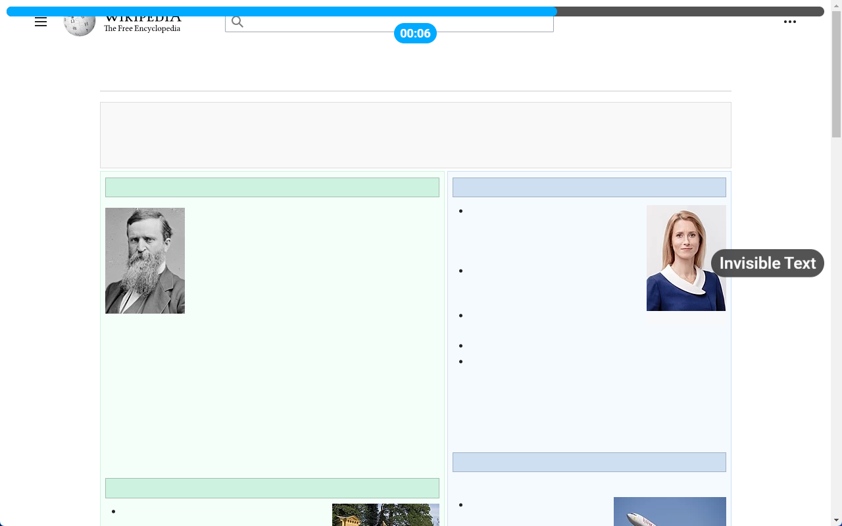
Task: Open the building among trees thumbnail
Action: click(x=385, y=514)
